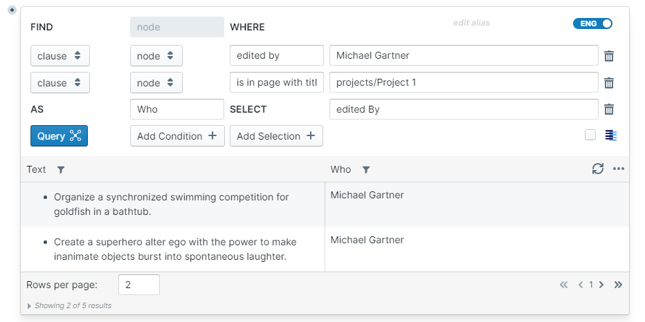Refresh the query results
This screenshot has width=645, height=322.
click(x=598, y=169)
